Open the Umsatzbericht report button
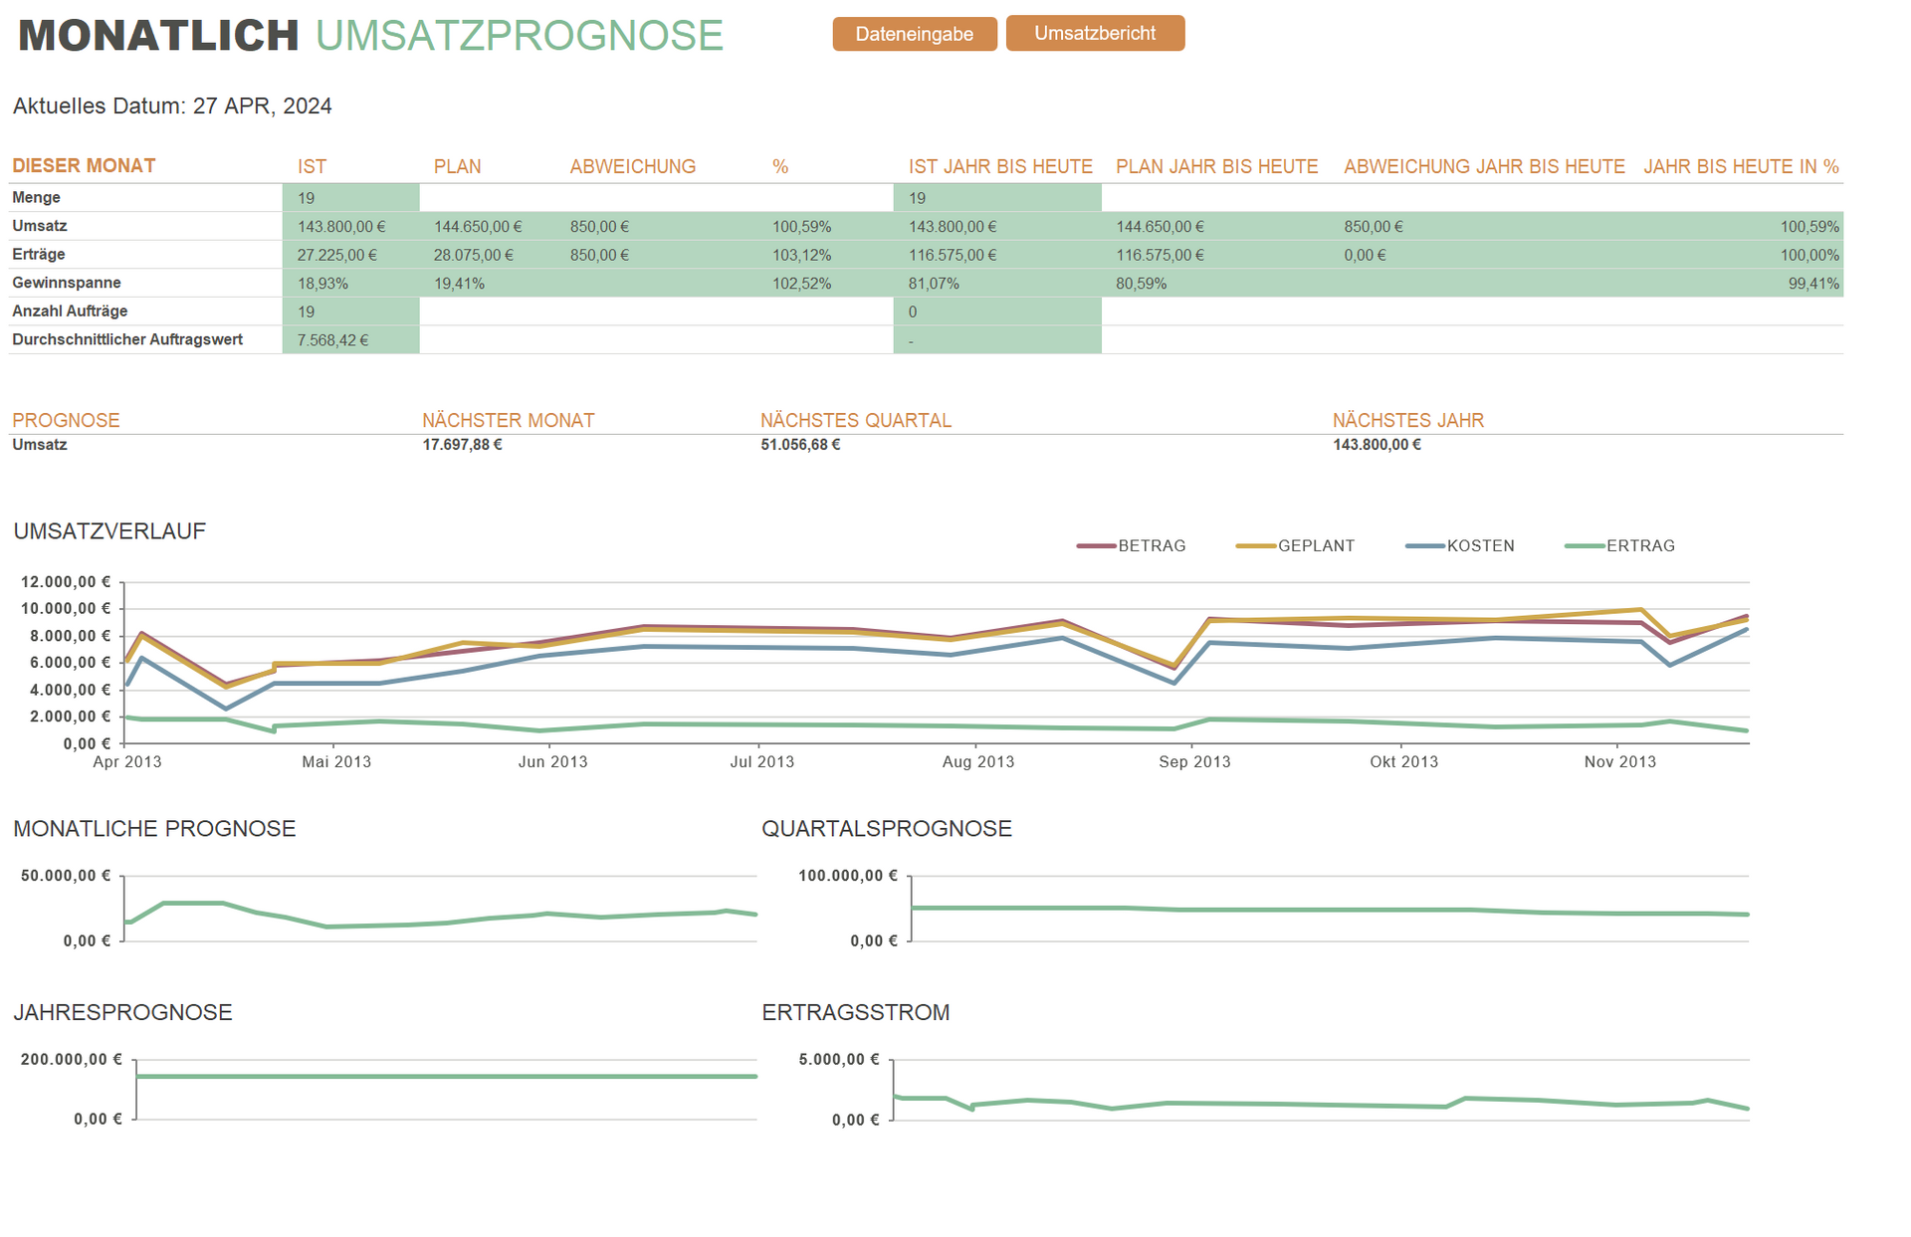Viewport: 1911px width, 1237px height. pos(1094,33)
